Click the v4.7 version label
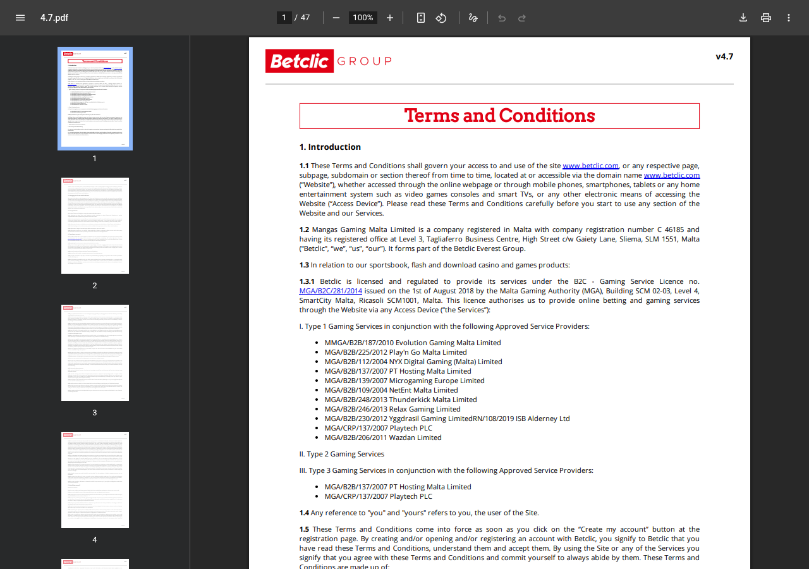Screen dimensions: 809x569 point(724,56)
